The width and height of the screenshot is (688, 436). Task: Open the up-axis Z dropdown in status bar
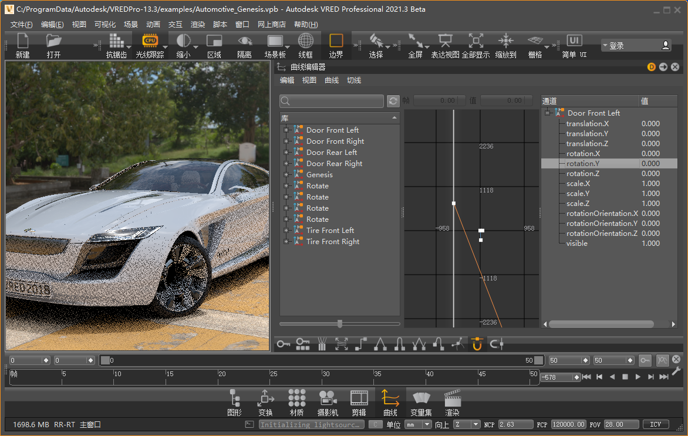tap(467, 424)
